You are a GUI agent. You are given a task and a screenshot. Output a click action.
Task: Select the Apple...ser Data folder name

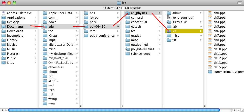click(x=60, y=13)
